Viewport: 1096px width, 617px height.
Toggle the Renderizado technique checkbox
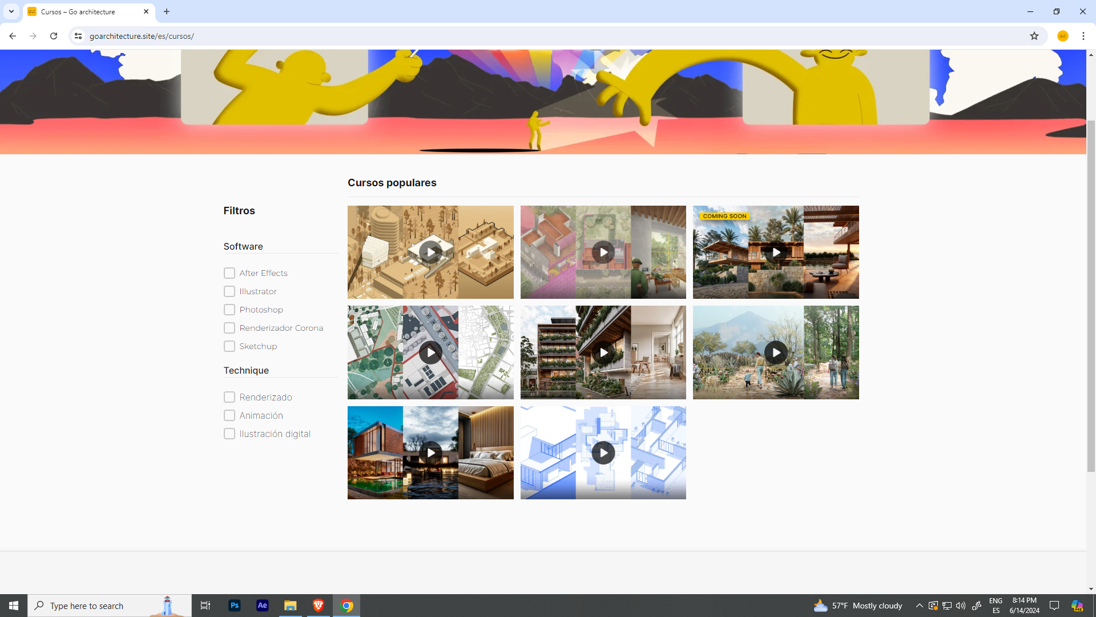tap(229, 397)
